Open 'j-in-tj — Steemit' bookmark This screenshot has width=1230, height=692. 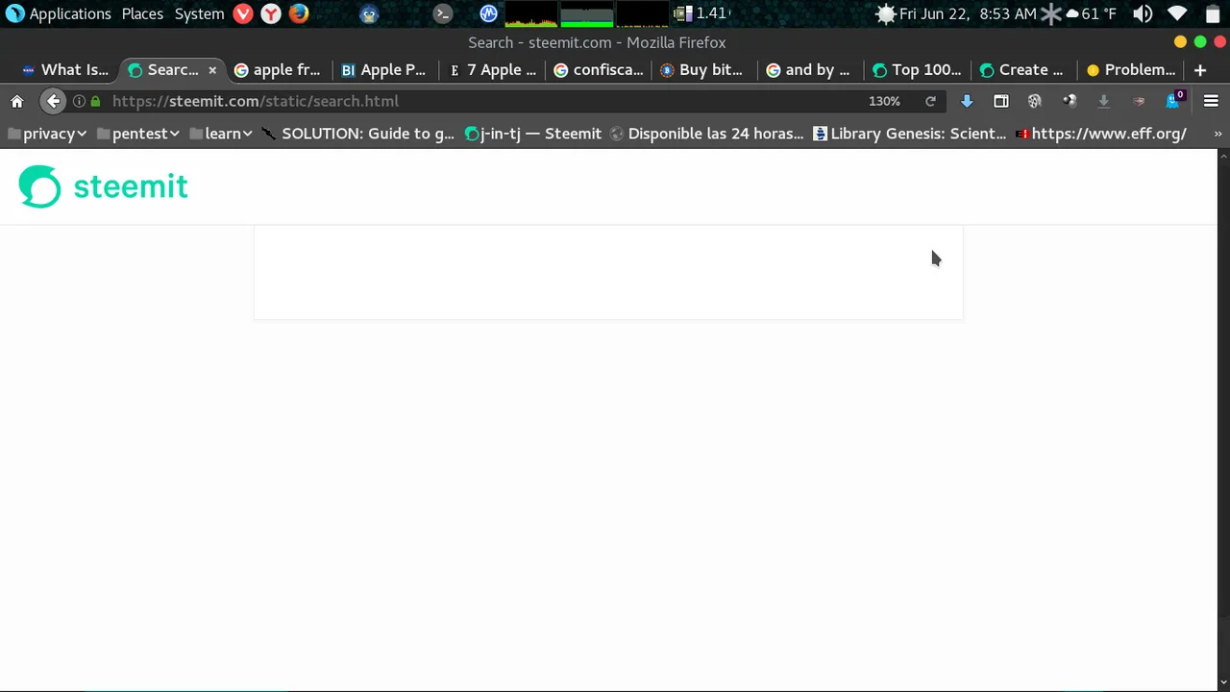[x=533, y=134]
